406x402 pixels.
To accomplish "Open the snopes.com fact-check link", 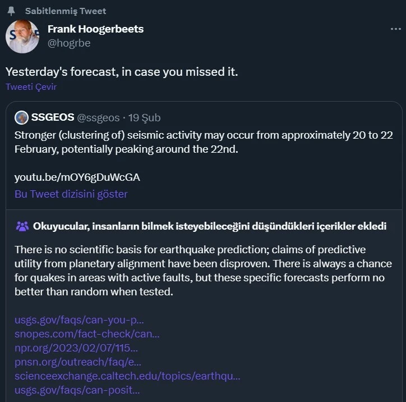I will click(87, 334).
